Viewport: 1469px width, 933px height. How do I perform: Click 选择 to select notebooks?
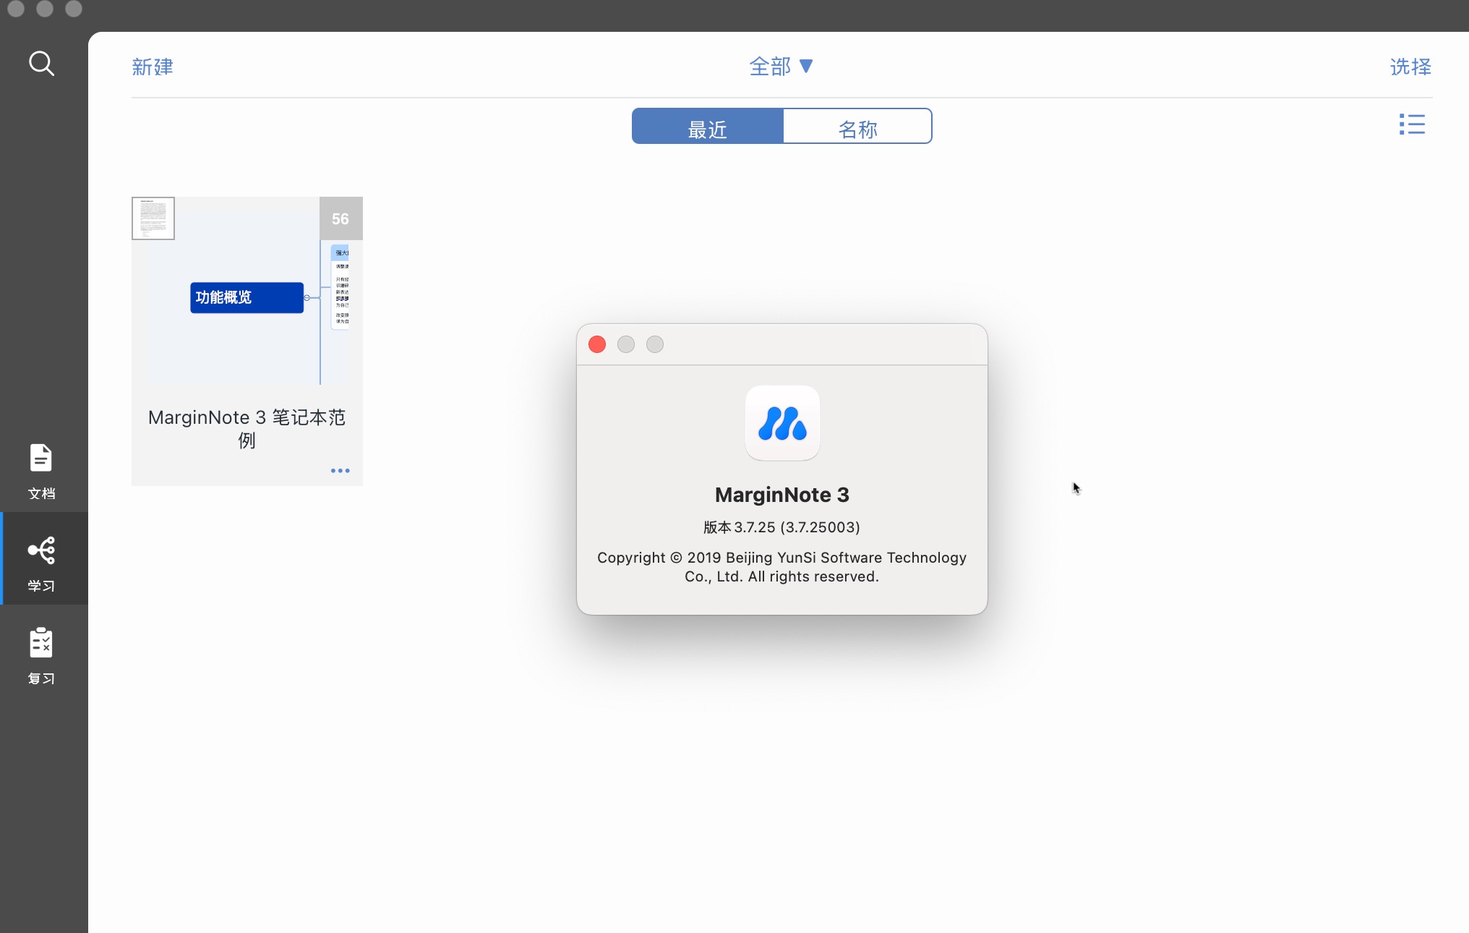[1410, 67]
